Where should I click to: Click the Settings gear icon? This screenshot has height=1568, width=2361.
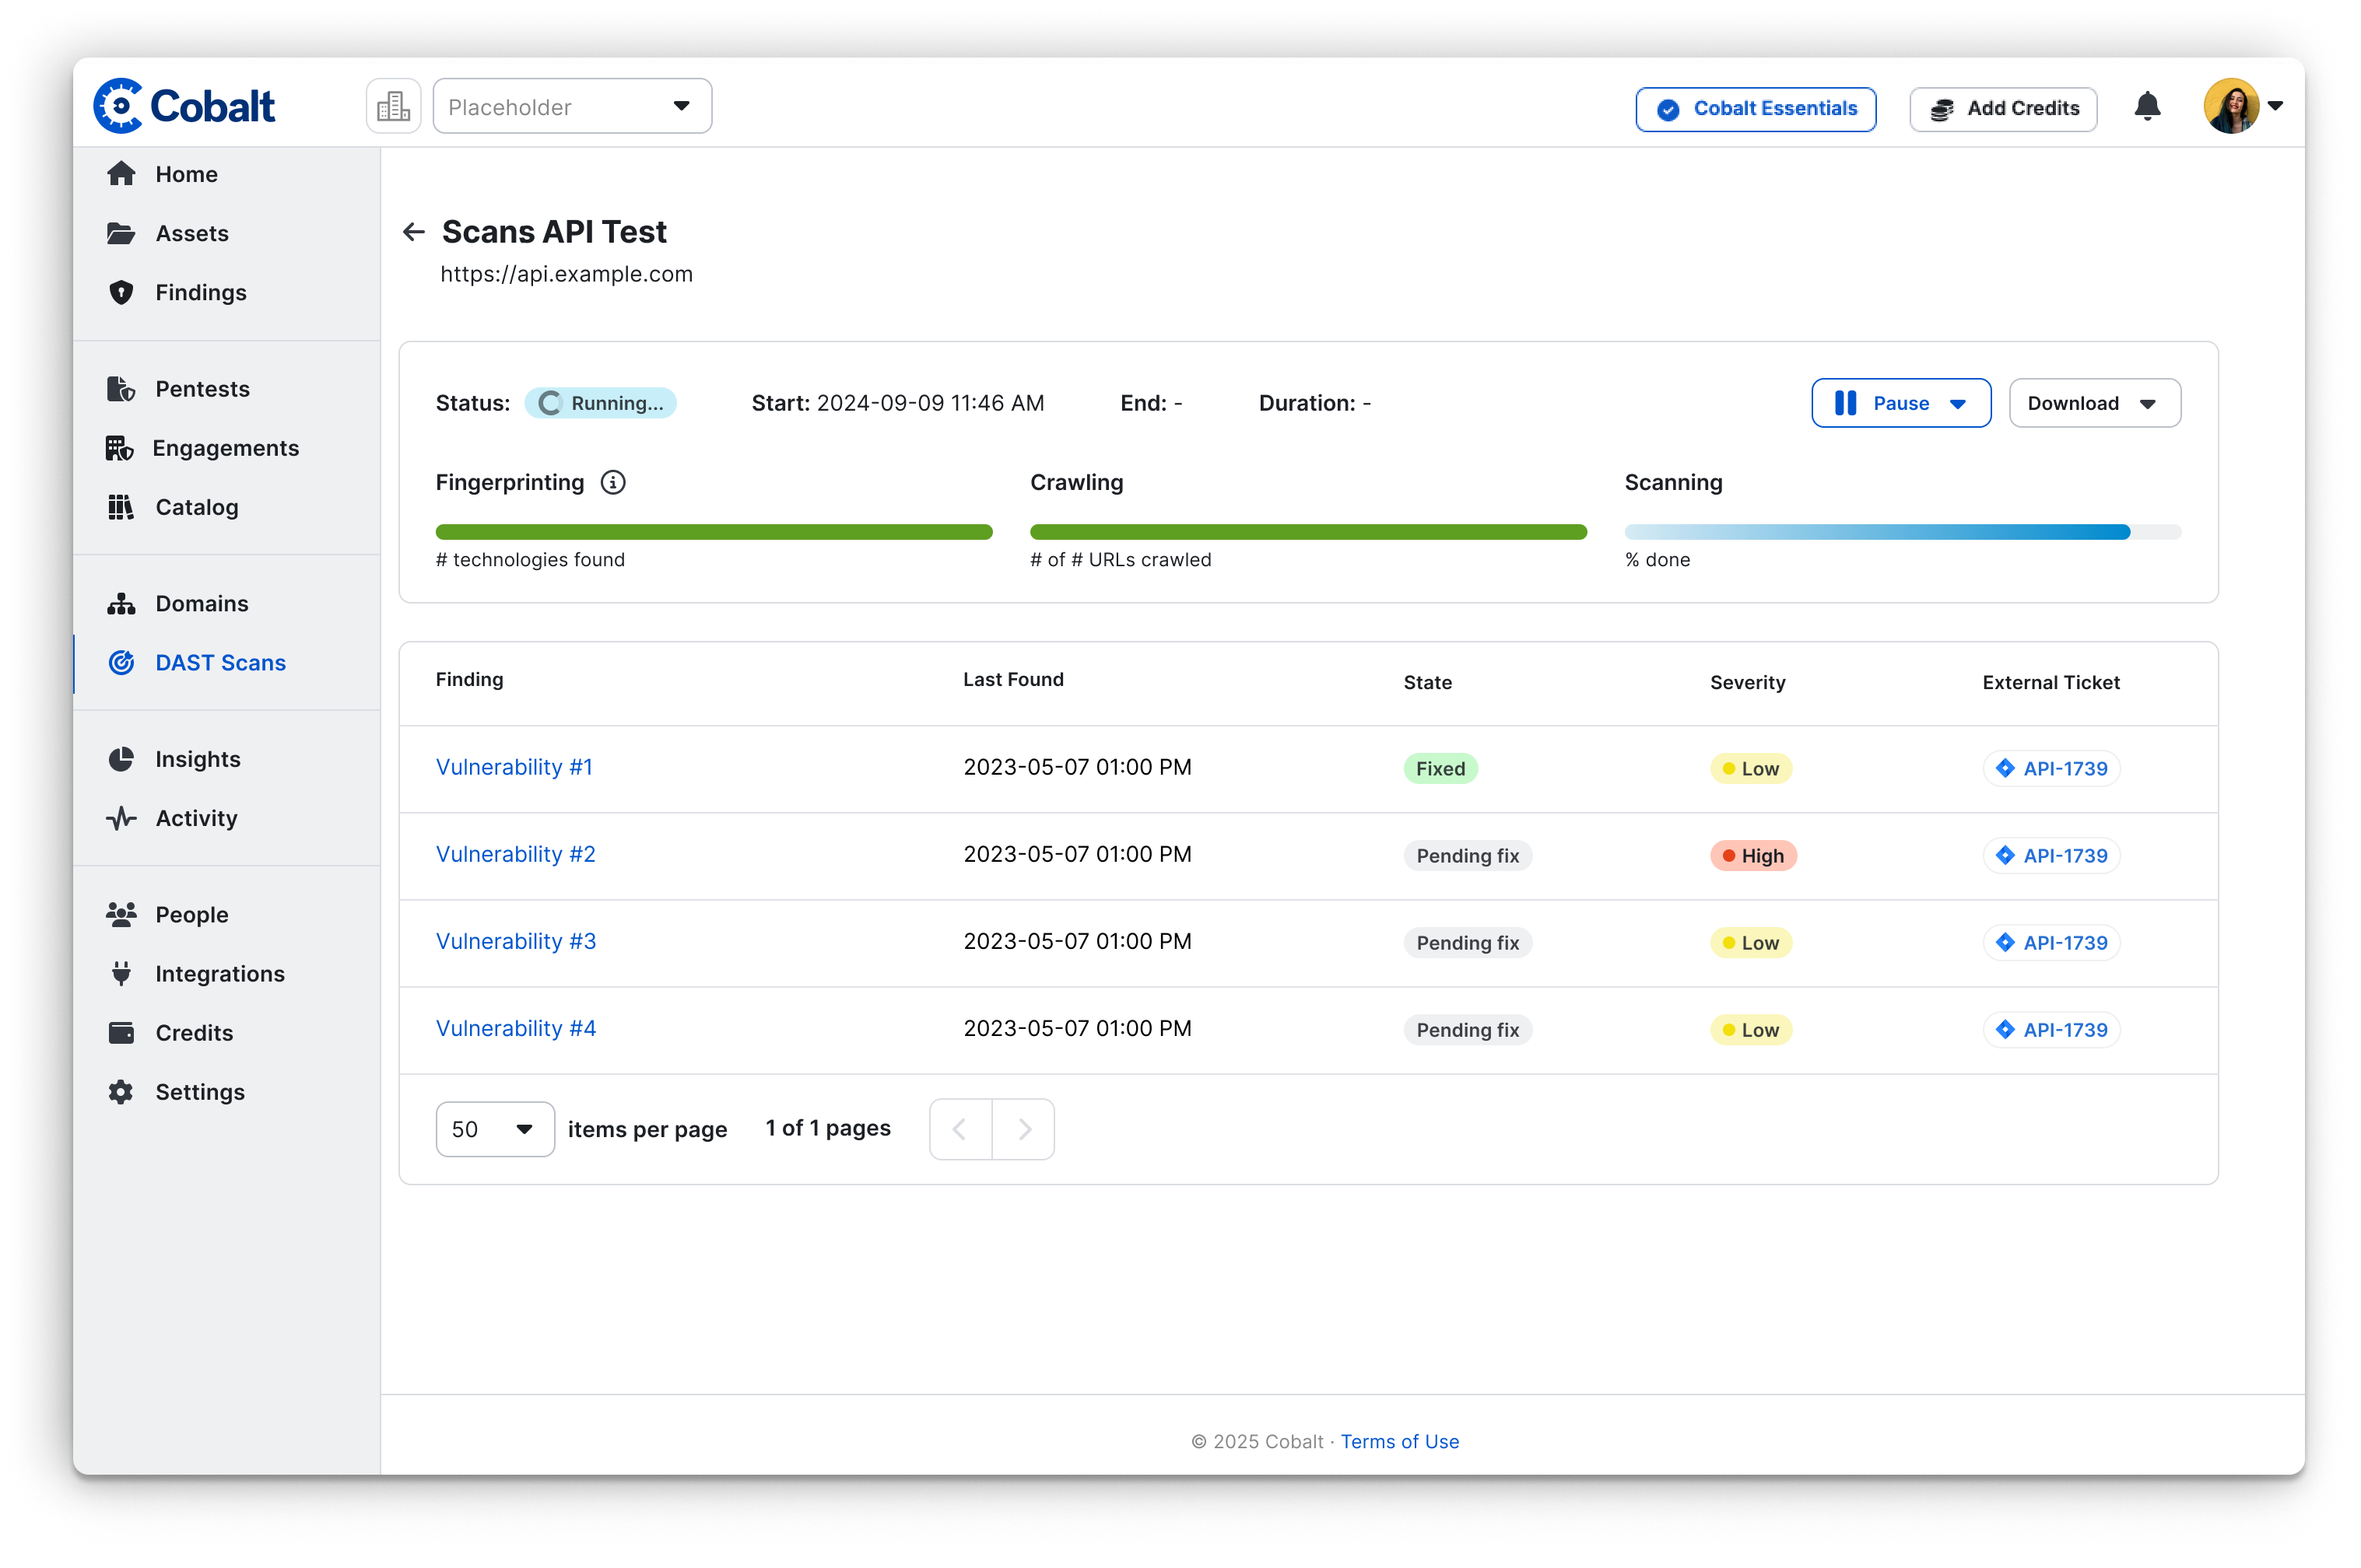tap(121, 1092)
